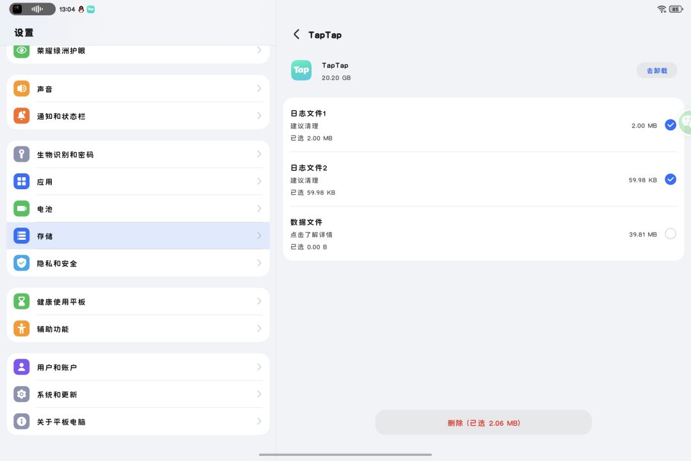
Task: Tap 删除 (已选 2.06 MB) button
Action: pyautogui.click(x=484, y=423)
